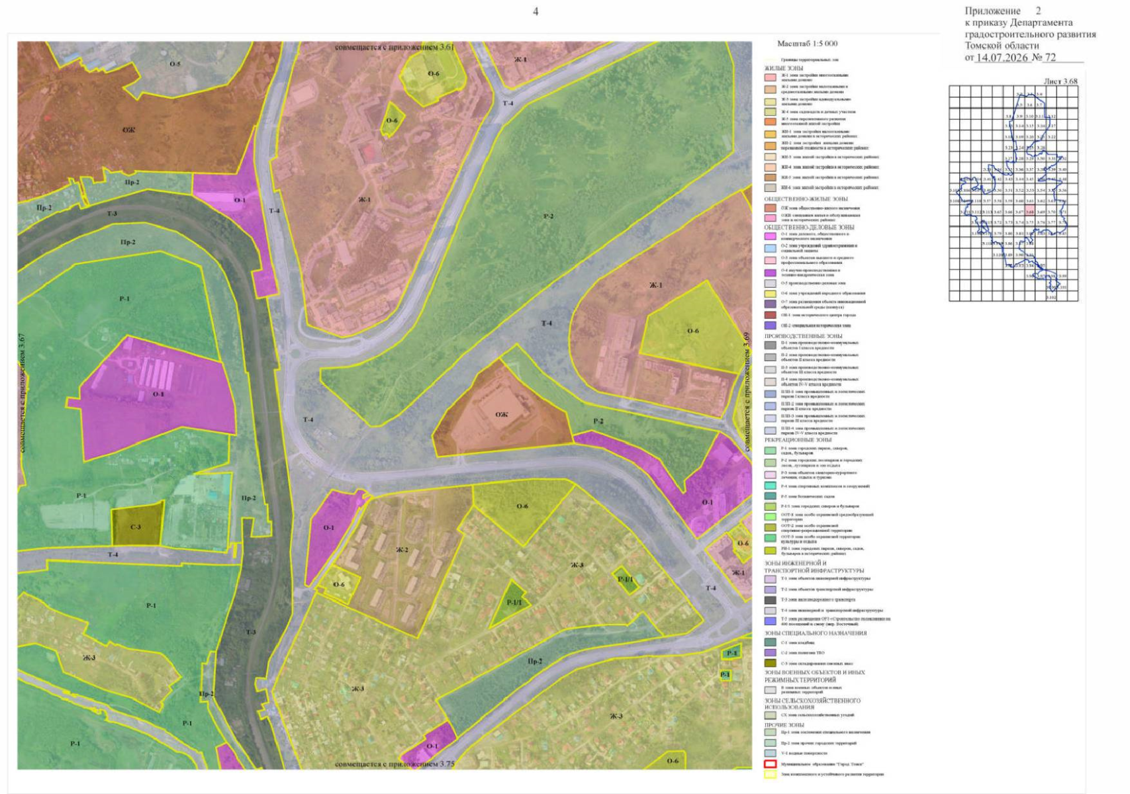This screenshot has width=1130, height=794.
Task: Click the 'ОБЩЕСТВЕННО-ЖИЛЫЕ ЗОНЫ' legend heading
Action: tap(806, 199)
